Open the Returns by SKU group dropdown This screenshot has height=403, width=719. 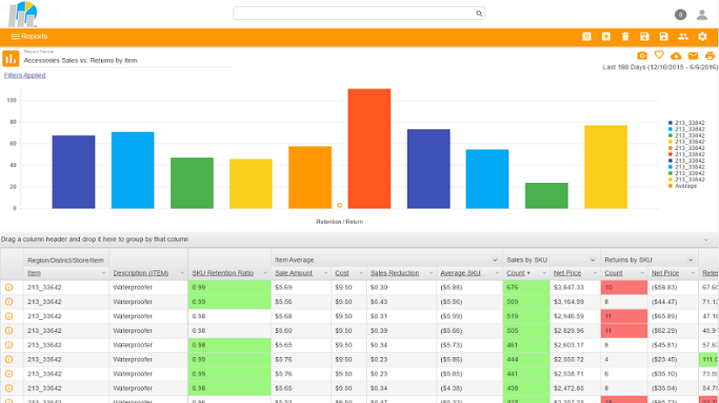tap(690, 260)
